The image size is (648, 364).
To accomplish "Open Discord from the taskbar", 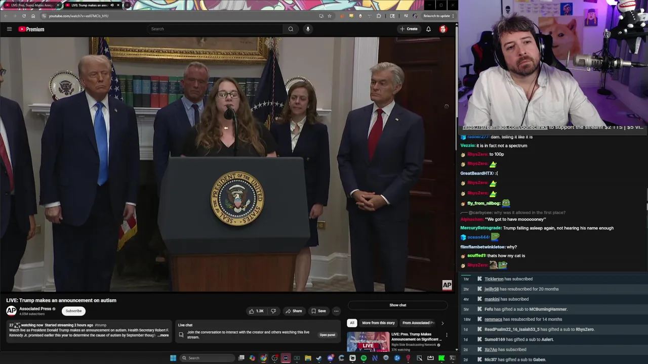I will [330, 358].
